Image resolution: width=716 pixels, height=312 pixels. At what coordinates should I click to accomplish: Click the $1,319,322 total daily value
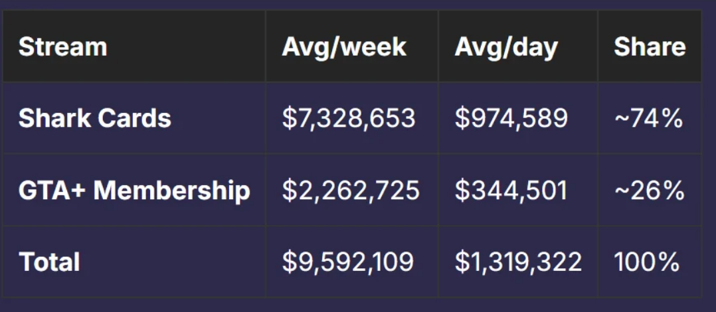tap(518, 262)
